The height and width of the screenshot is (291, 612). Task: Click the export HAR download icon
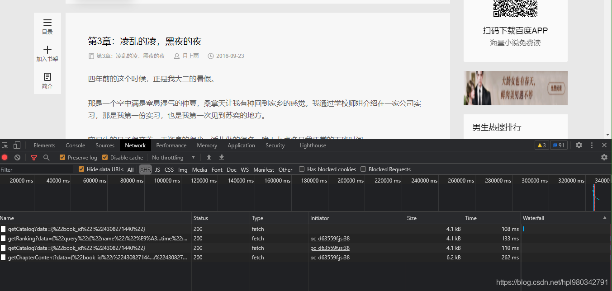222,158
